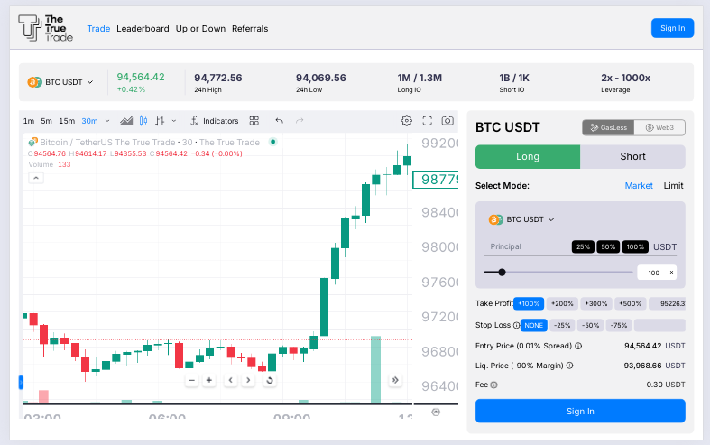Zoom in chart with plus button
Screen dimensions: 710x445
(x=209, y=380)
